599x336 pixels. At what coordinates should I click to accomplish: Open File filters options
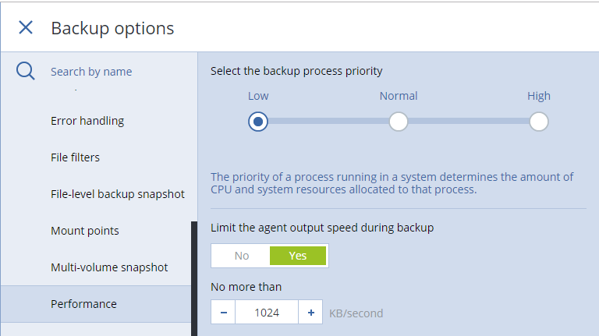75,157
